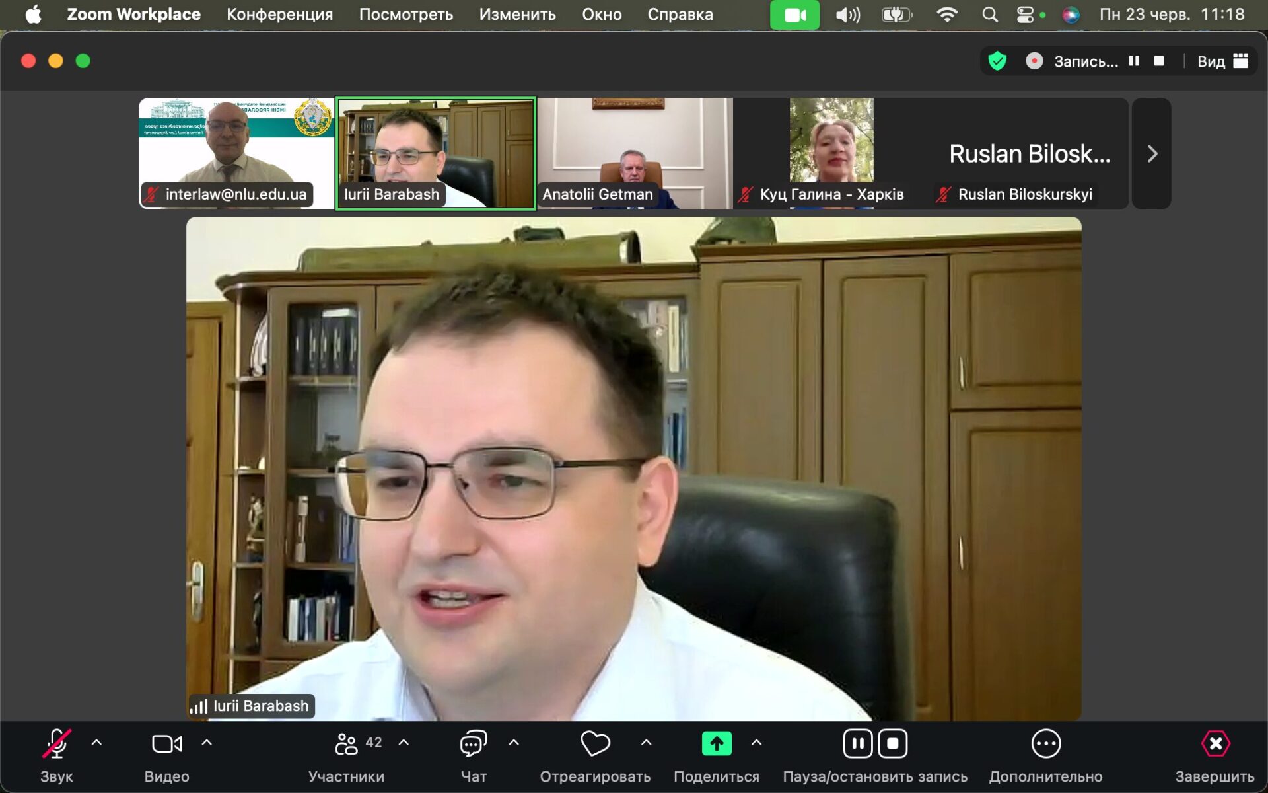1268x793 pixels.
Task: Open the Chat panel icon
Action: (473, 744)
